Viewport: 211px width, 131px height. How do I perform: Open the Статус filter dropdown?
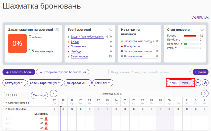point(14,83)
